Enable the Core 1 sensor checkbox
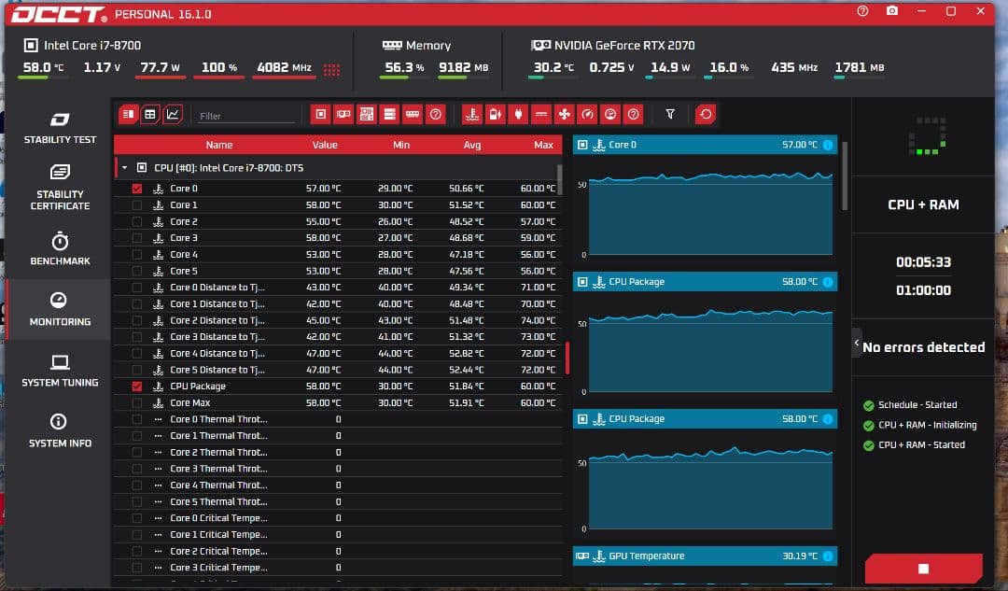 (x=137, y=205)
